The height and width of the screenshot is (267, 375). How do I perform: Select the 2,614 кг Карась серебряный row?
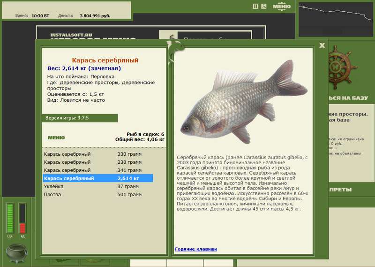[98, 178]
